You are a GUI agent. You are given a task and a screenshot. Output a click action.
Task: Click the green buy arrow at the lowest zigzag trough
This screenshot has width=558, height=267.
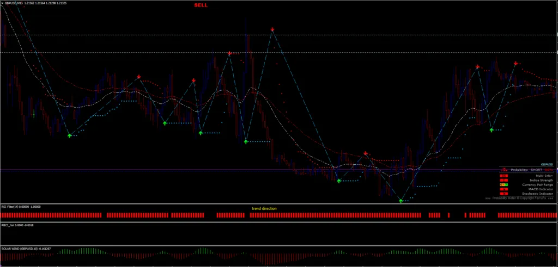pos(401,201)
